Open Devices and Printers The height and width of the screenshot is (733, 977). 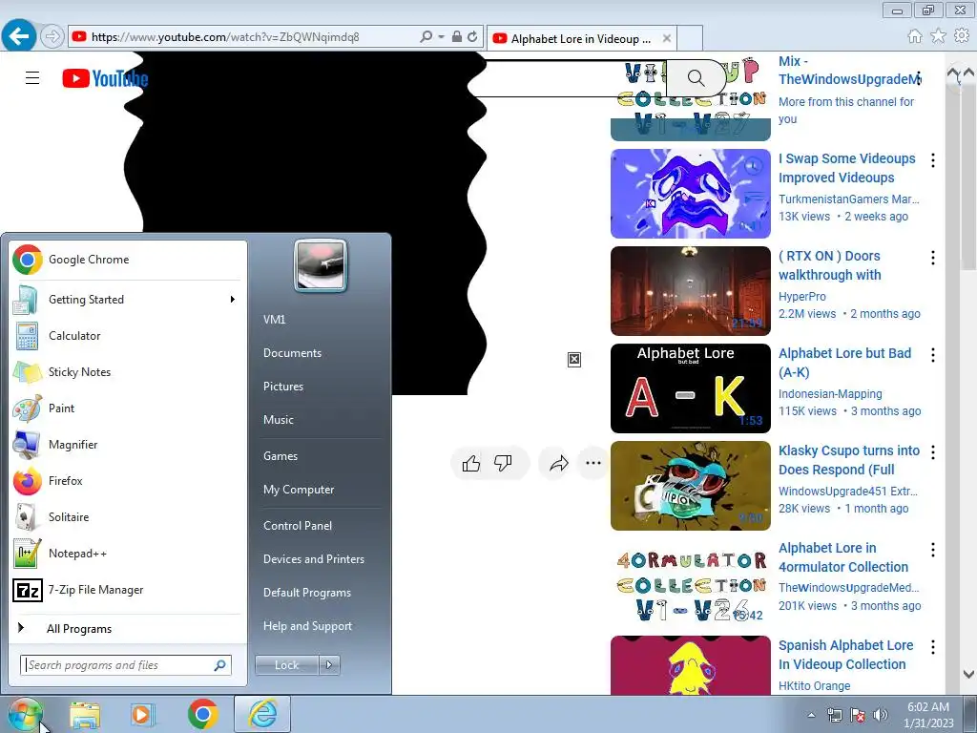tap(313, 559)
